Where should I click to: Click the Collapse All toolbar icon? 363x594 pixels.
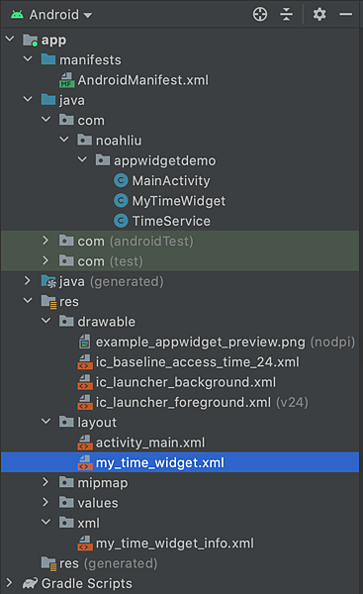pos(287,15)
